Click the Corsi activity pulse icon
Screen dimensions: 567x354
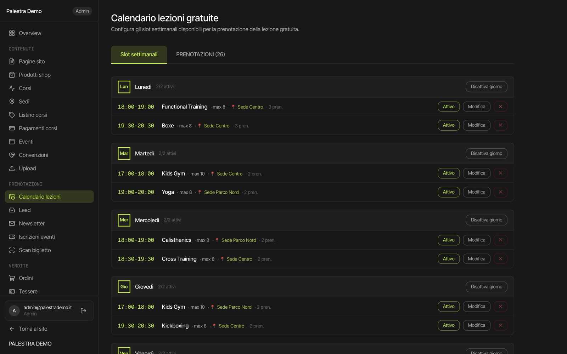tap(12, 88)
